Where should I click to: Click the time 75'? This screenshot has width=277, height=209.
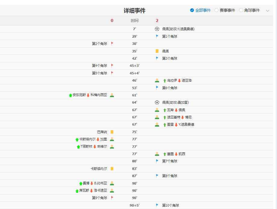point(135,132)
